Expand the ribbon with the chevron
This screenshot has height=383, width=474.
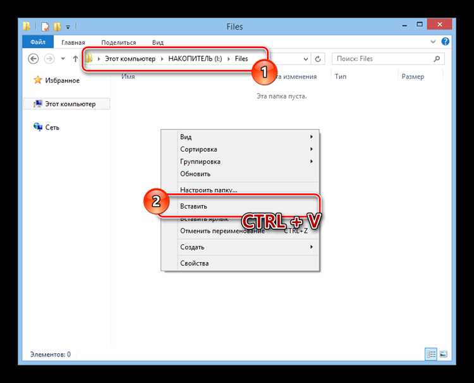tap(433, 42)
